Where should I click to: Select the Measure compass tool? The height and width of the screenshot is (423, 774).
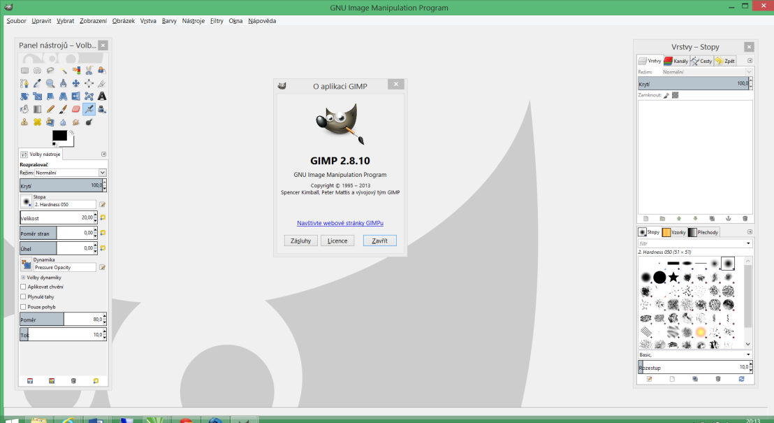(63, 83)
